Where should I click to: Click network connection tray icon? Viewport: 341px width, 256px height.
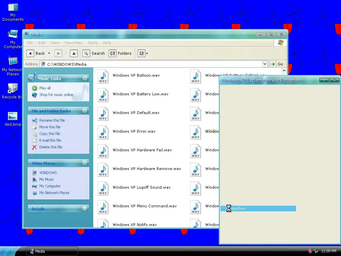[x=316, y=251]
